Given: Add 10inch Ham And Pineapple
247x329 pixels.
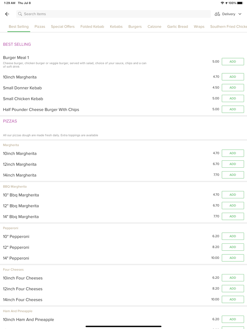Looking at the screenshot, I should pyautogui.click(x=233, y=319).
